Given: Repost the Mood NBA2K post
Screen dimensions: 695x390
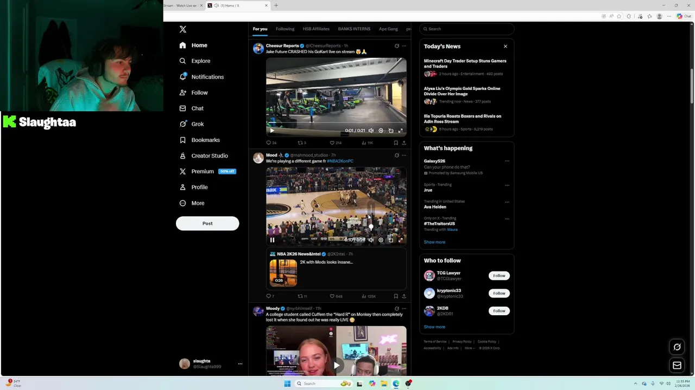Looking at the screenshot, I should pyautogui.click(x=302, y=296).
